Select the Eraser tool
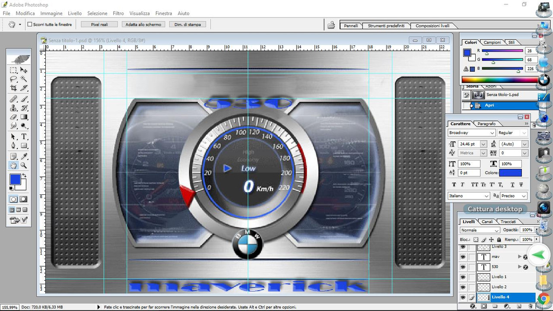This screenshot has width=553, height=311. click(13, 117)
